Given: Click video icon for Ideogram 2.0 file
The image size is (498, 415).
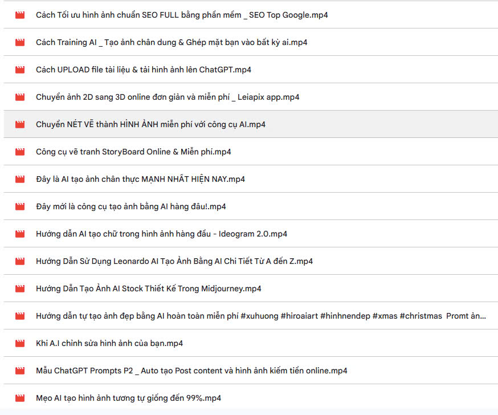Looking at the screenshot, I should (20, 234).
